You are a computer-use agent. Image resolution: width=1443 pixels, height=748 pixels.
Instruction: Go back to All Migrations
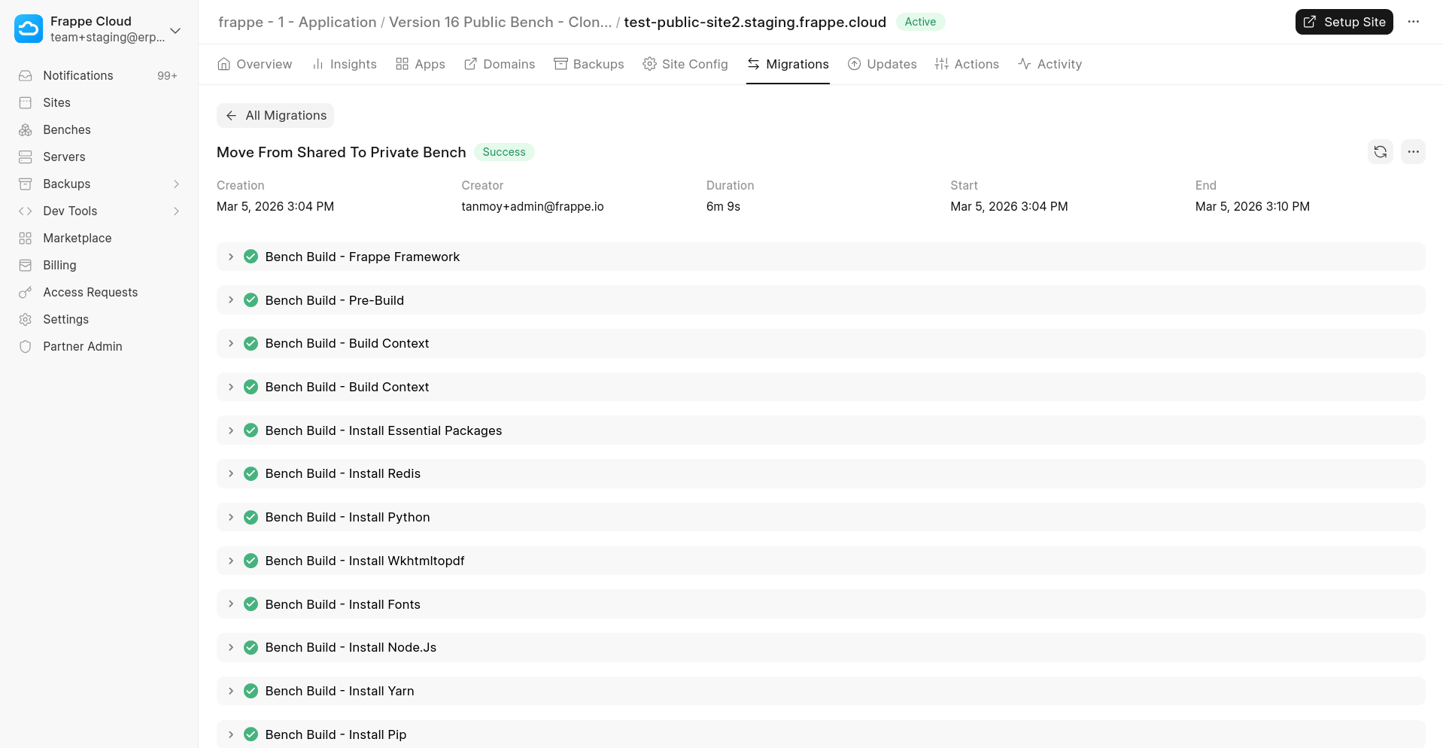point(275,115)
